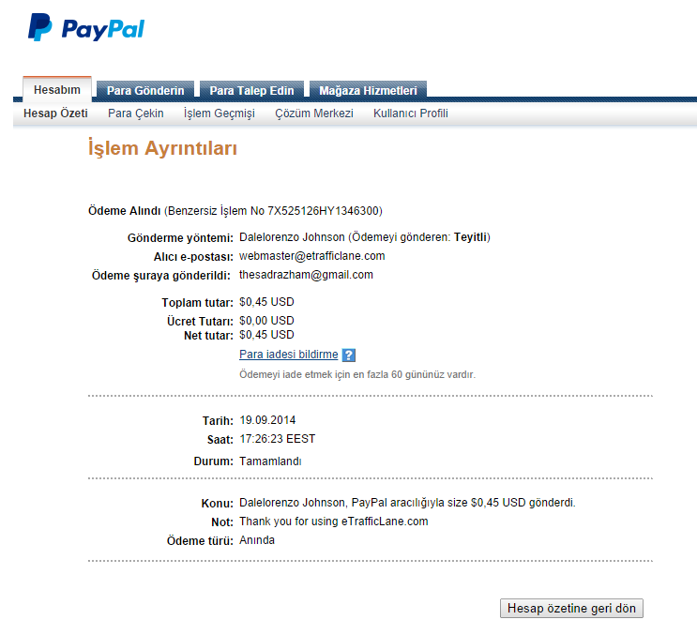Viewport: 697px width, 635px height.
Task: Switch to the Hesabım tab
Action: point(57,90)
